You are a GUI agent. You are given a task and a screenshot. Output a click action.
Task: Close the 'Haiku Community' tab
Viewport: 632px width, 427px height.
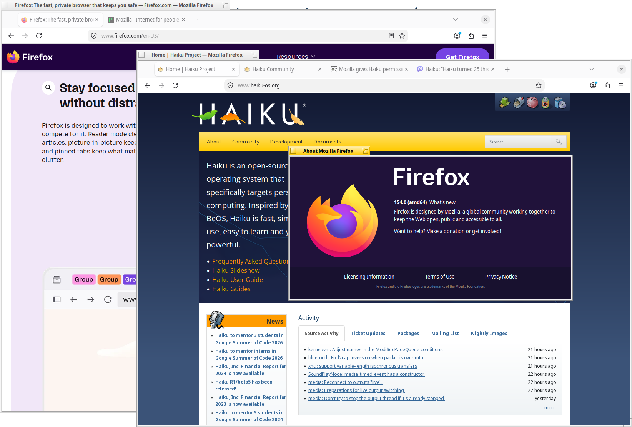coord(320,69)
